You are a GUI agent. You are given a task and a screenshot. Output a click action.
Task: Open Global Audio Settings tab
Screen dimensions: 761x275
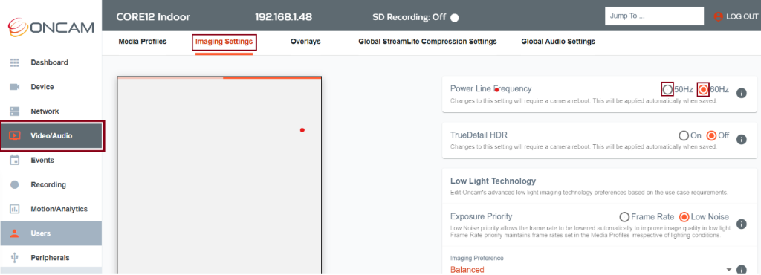(558, 42)
